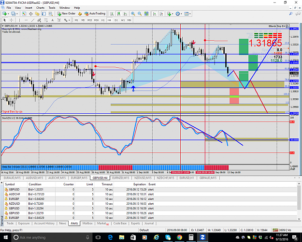Image resolution: width=302 pixels, height=242 pixels.
Task: Open the Strategy Tester icon
Action: click(x=50, y=14)
